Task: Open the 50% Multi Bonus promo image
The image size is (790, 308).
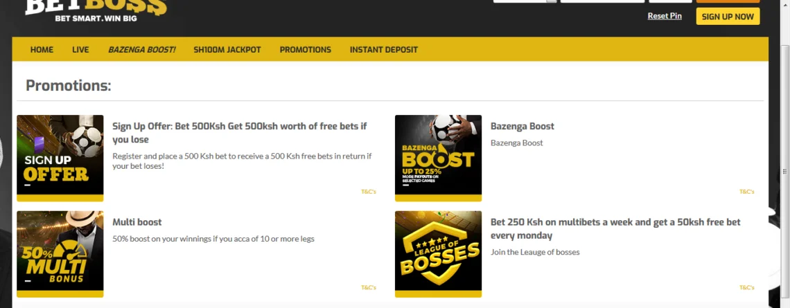Action: [60, 253]
